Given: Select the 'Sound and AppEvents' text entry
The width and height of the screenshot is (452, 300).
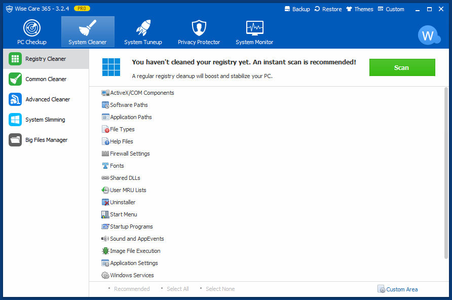Looking at the screenshot, I should coord(137,239).
